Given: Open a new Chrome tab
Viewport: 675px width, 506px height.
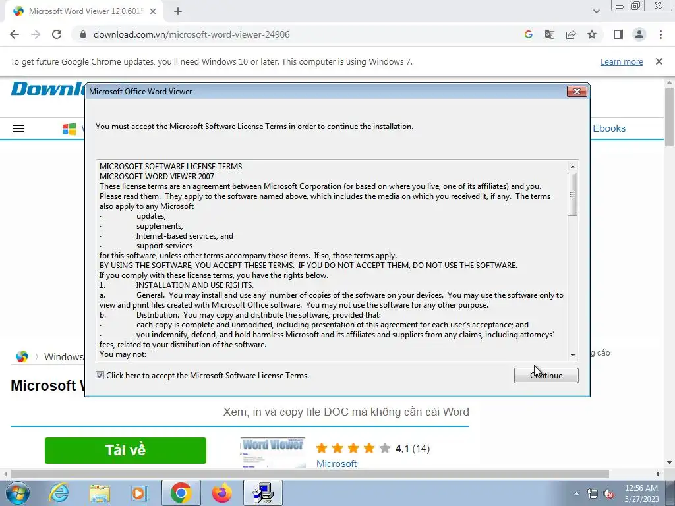Looking at the screenshot, I should tap(178, 12).
